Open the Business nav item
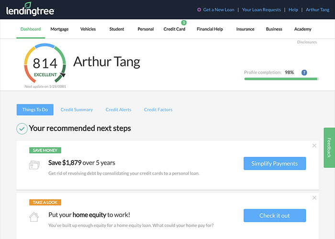The height and width of the screenshot is (239, 335). point(274,29)
